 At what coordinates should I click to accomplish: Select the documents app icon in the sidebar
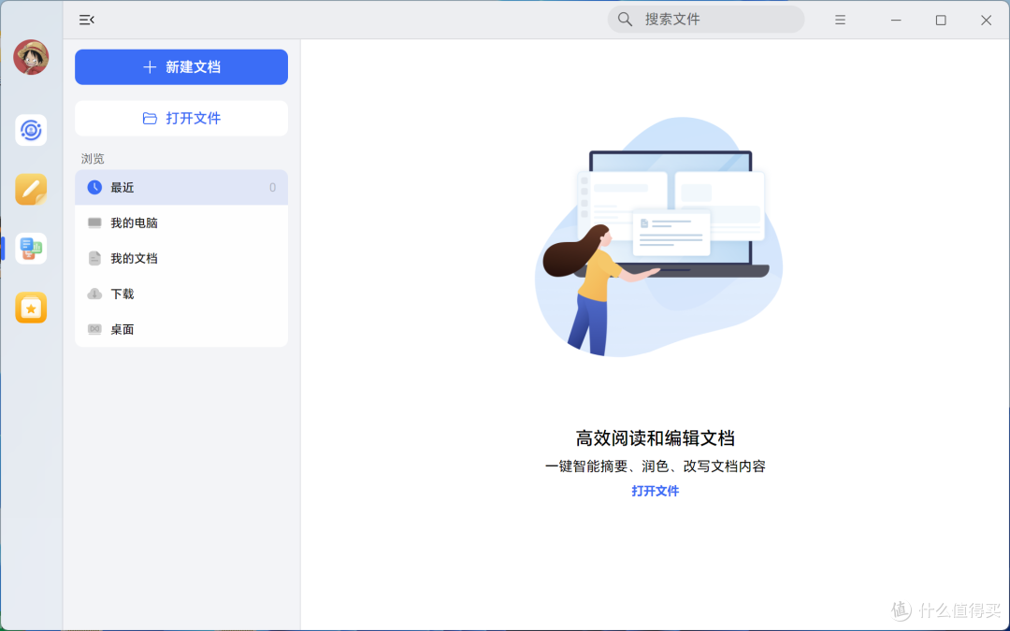coord(31,249)
